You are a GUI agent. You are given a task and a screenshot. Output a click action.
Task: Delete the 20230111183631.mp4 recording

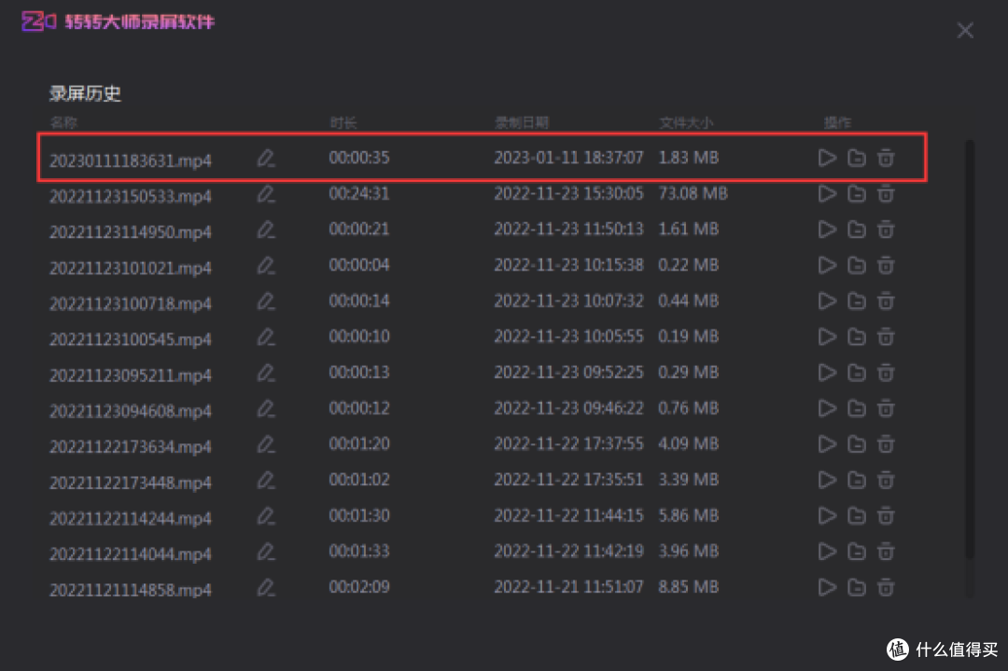click(885, 158)
